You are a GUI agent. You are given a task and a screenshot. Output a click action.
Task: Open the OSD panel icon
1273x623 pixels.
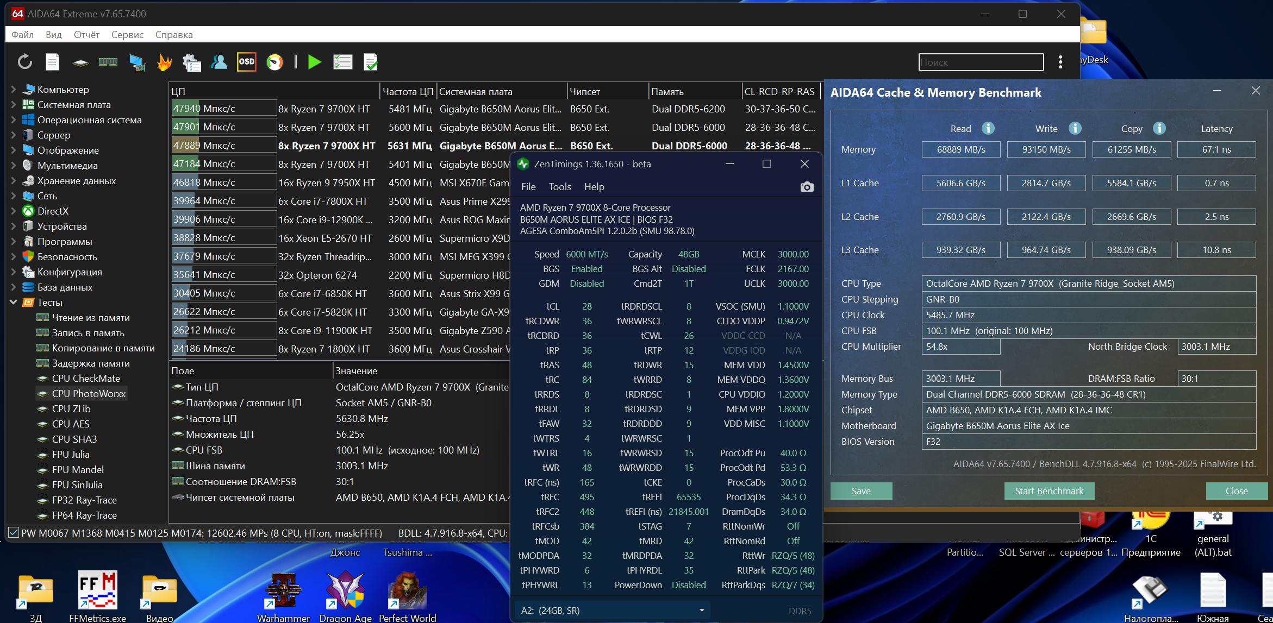tap(247, 62)
